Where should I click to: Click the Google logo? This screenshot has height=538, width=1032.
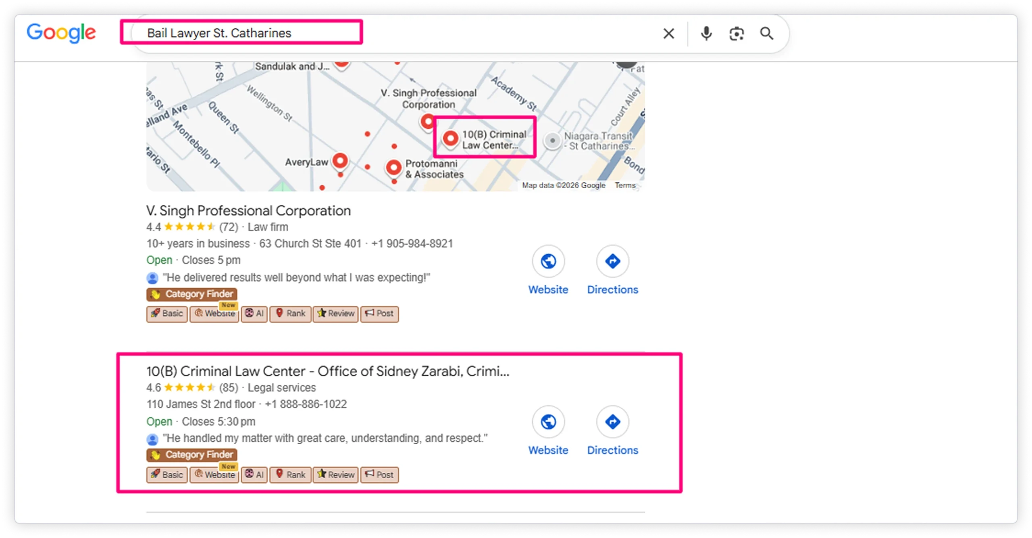click(x=61, y=33)
